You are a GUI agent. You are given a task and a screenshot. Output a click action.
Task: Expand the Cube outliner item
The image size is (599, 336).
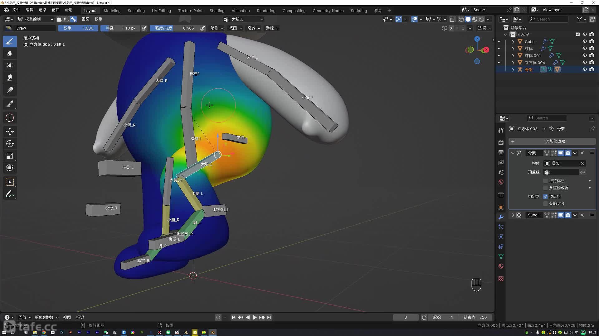513,41
